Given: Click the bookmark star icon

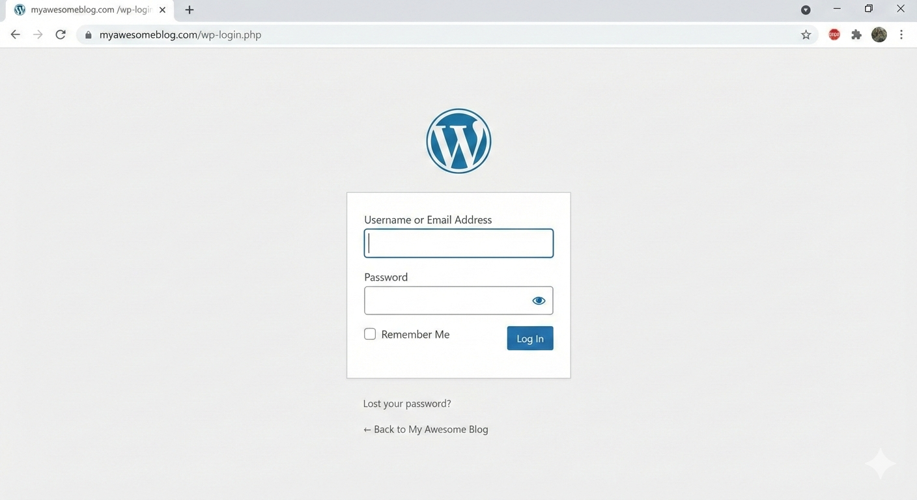Looking at the screenshot, I should coord(806,34).
